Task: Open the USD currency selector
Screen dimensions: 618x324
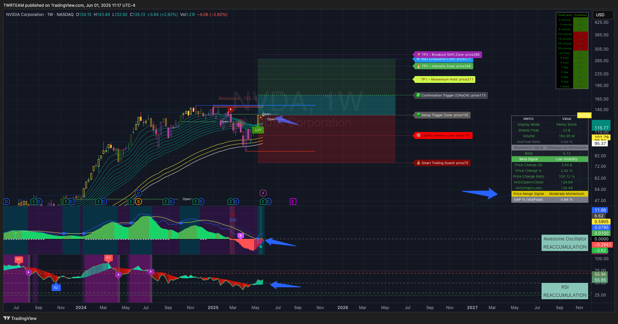Action: [603, 15]
